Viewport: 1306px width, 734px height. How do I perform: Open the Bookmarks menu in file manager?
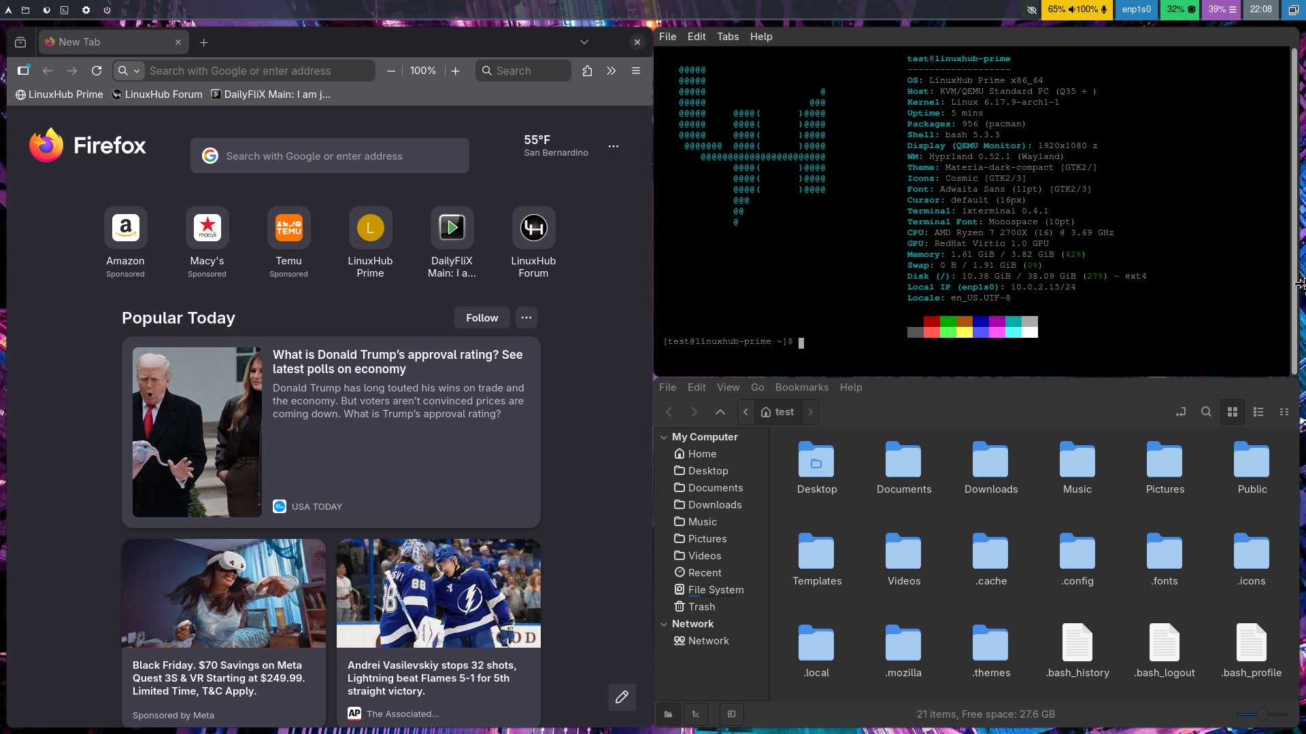801,387
